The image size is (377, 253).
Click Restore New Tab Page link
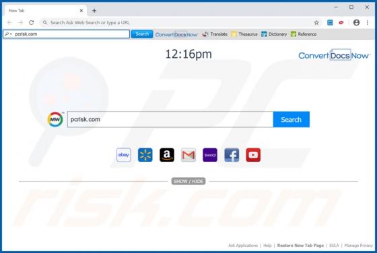300,246
